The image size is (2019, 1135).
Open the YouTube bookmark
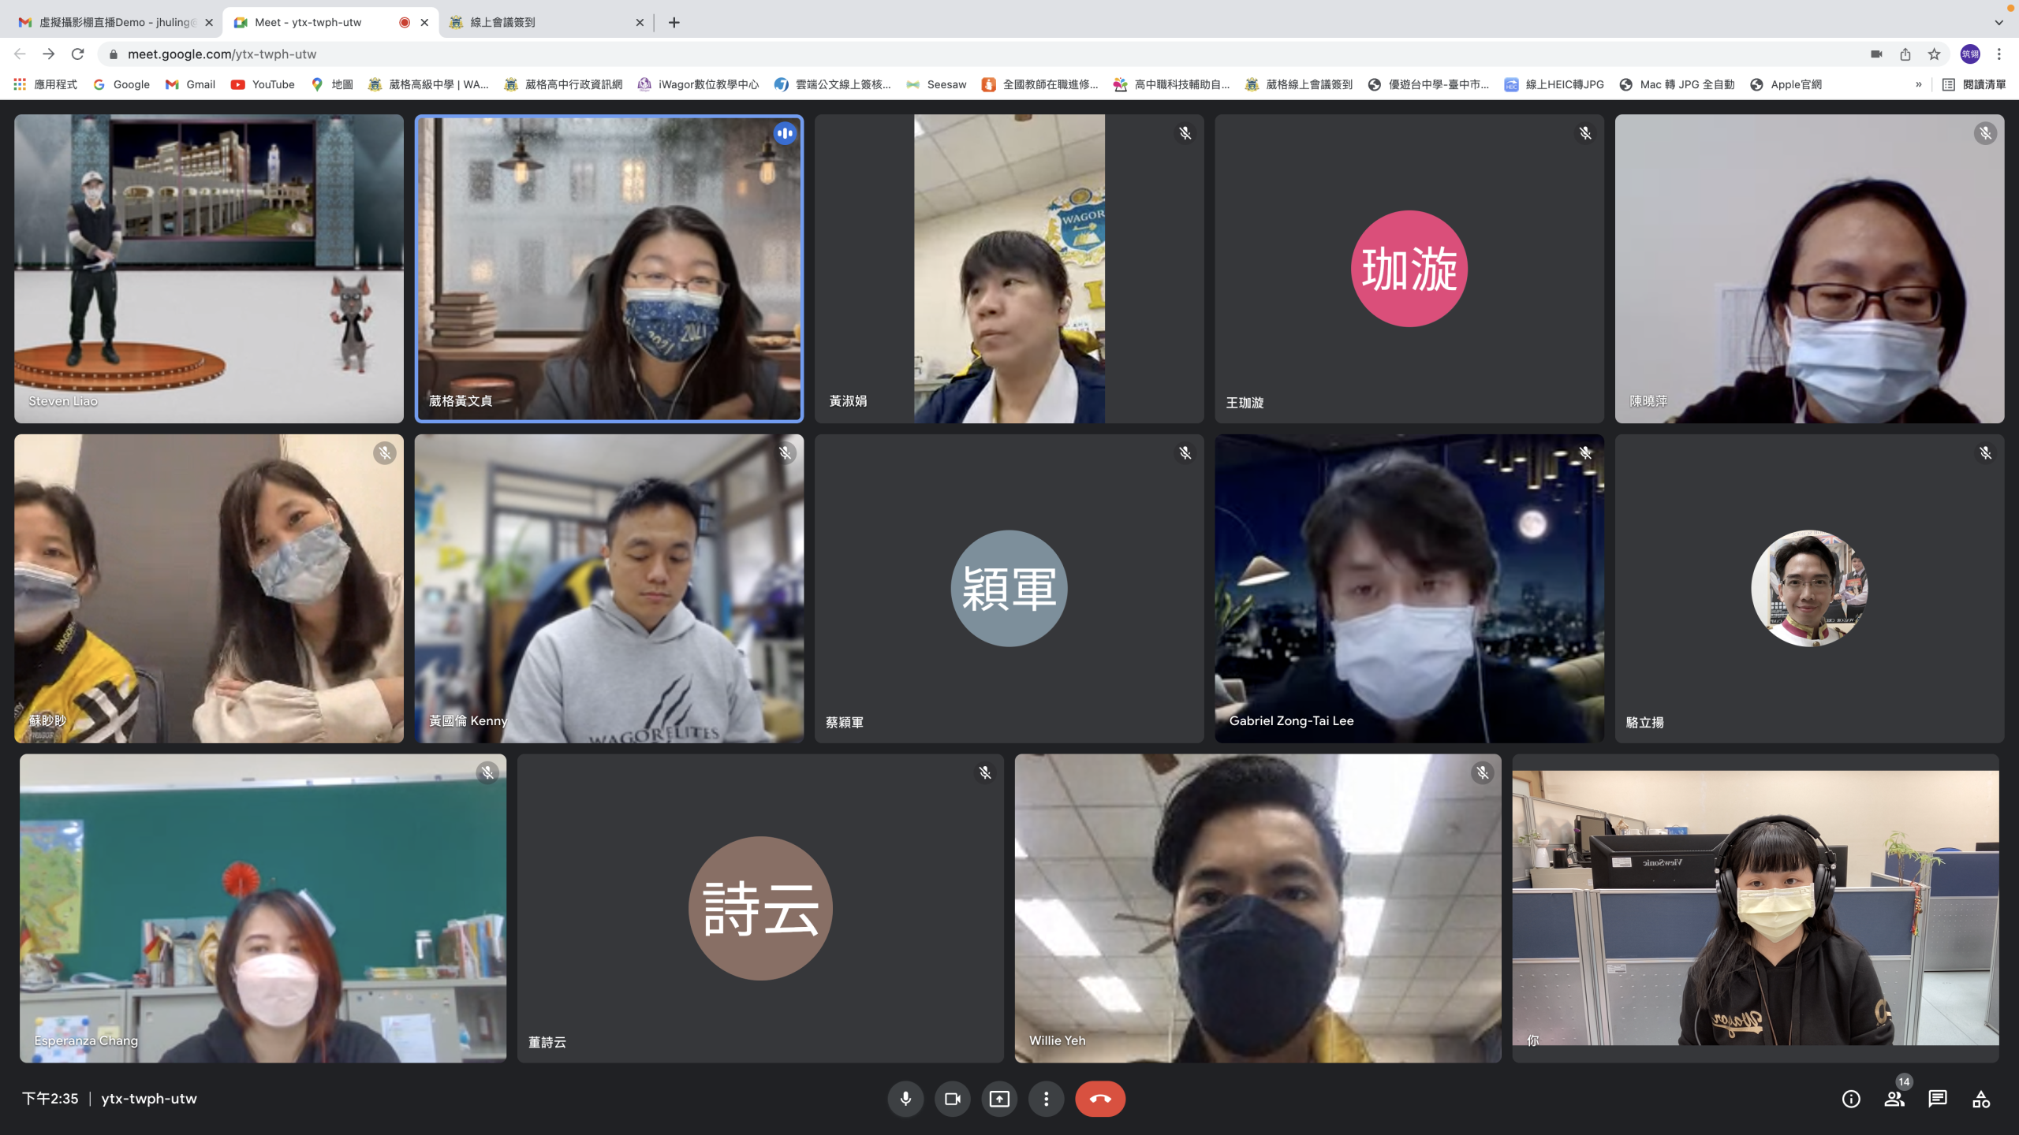pos(263,84)
